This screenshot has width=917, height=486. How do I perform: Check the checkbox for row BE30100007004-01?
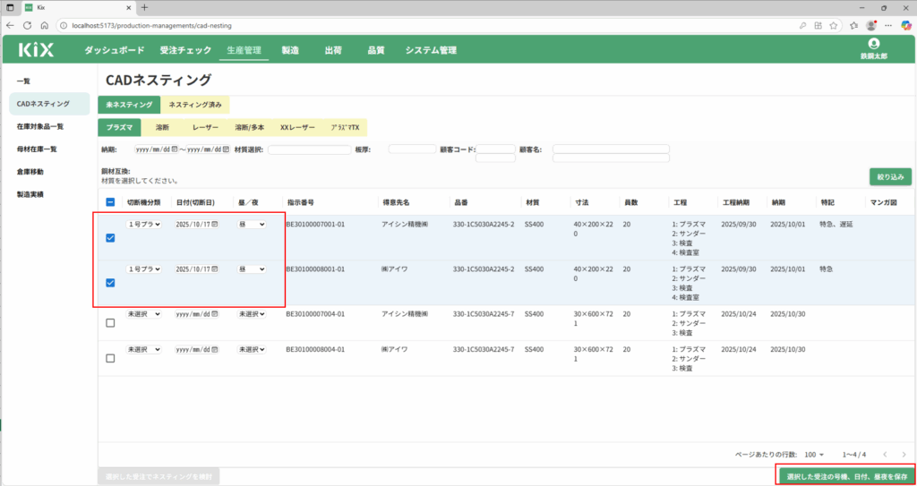click(110, 323)
